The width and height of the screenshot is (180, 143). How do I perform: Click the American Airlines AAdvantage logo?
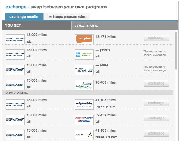[84, 120]
